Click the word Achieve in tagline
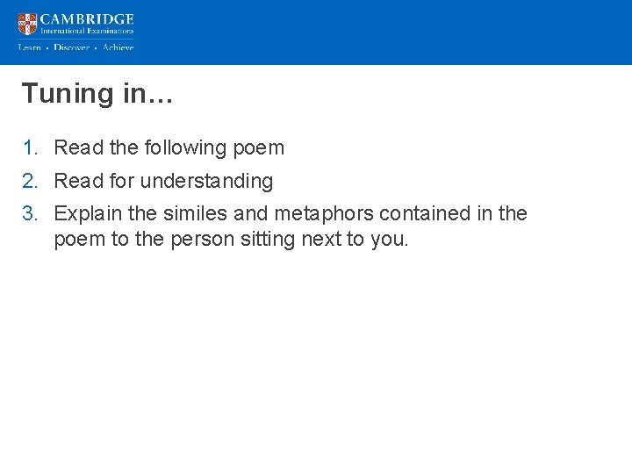 (118, 47)
